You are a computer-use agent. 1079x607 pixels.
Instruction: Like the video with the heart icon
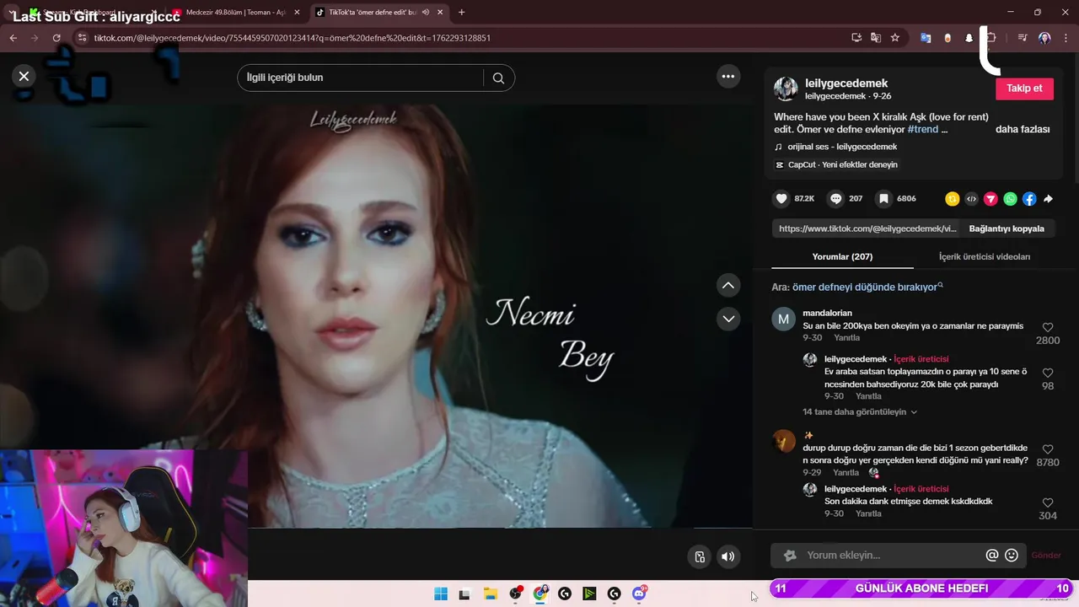781,199
